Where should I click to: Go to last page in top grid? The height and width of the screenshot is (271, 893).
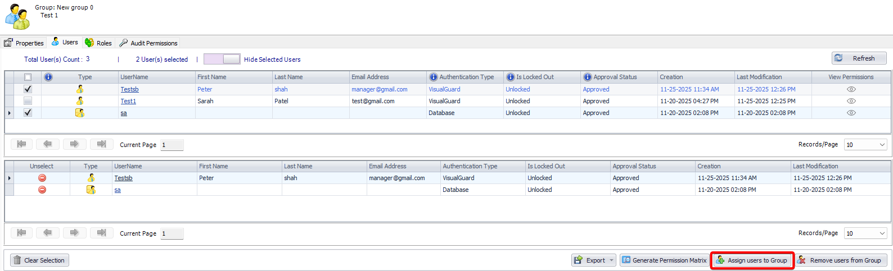[x=101, y=144]
